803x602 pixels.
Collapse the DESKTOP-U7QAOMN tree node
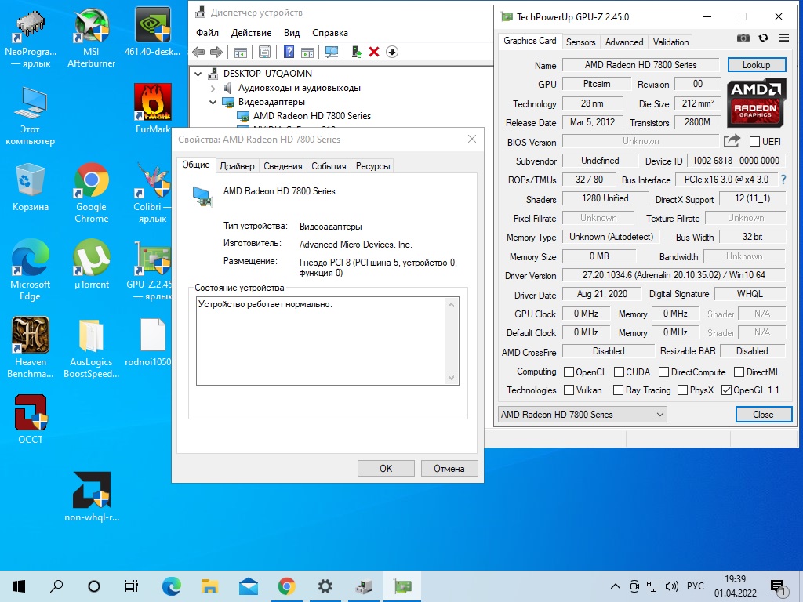tap(198, 74)
